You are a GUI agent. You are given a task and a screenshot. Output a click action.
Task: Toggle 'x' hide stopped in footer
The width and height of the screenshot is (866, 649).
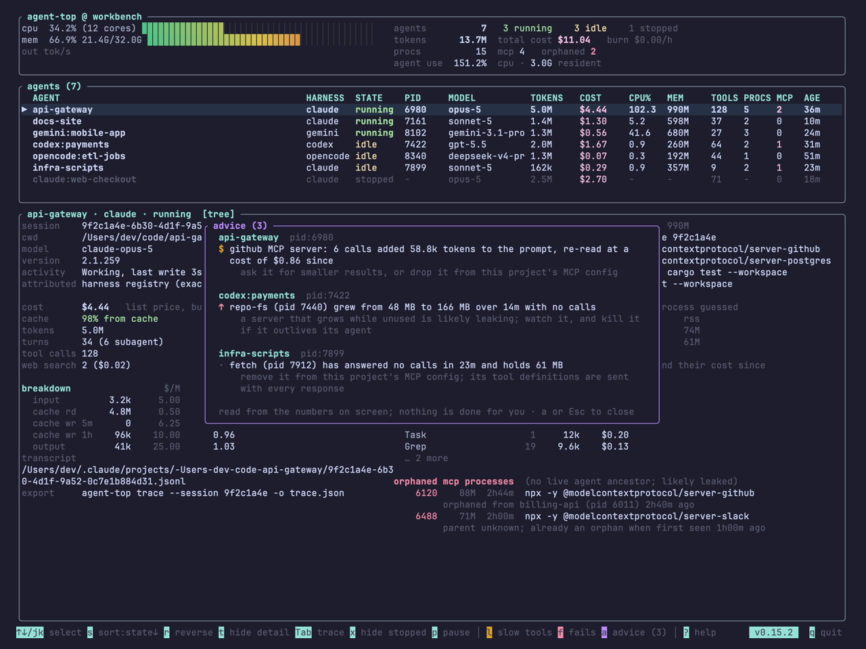(352, 633)
